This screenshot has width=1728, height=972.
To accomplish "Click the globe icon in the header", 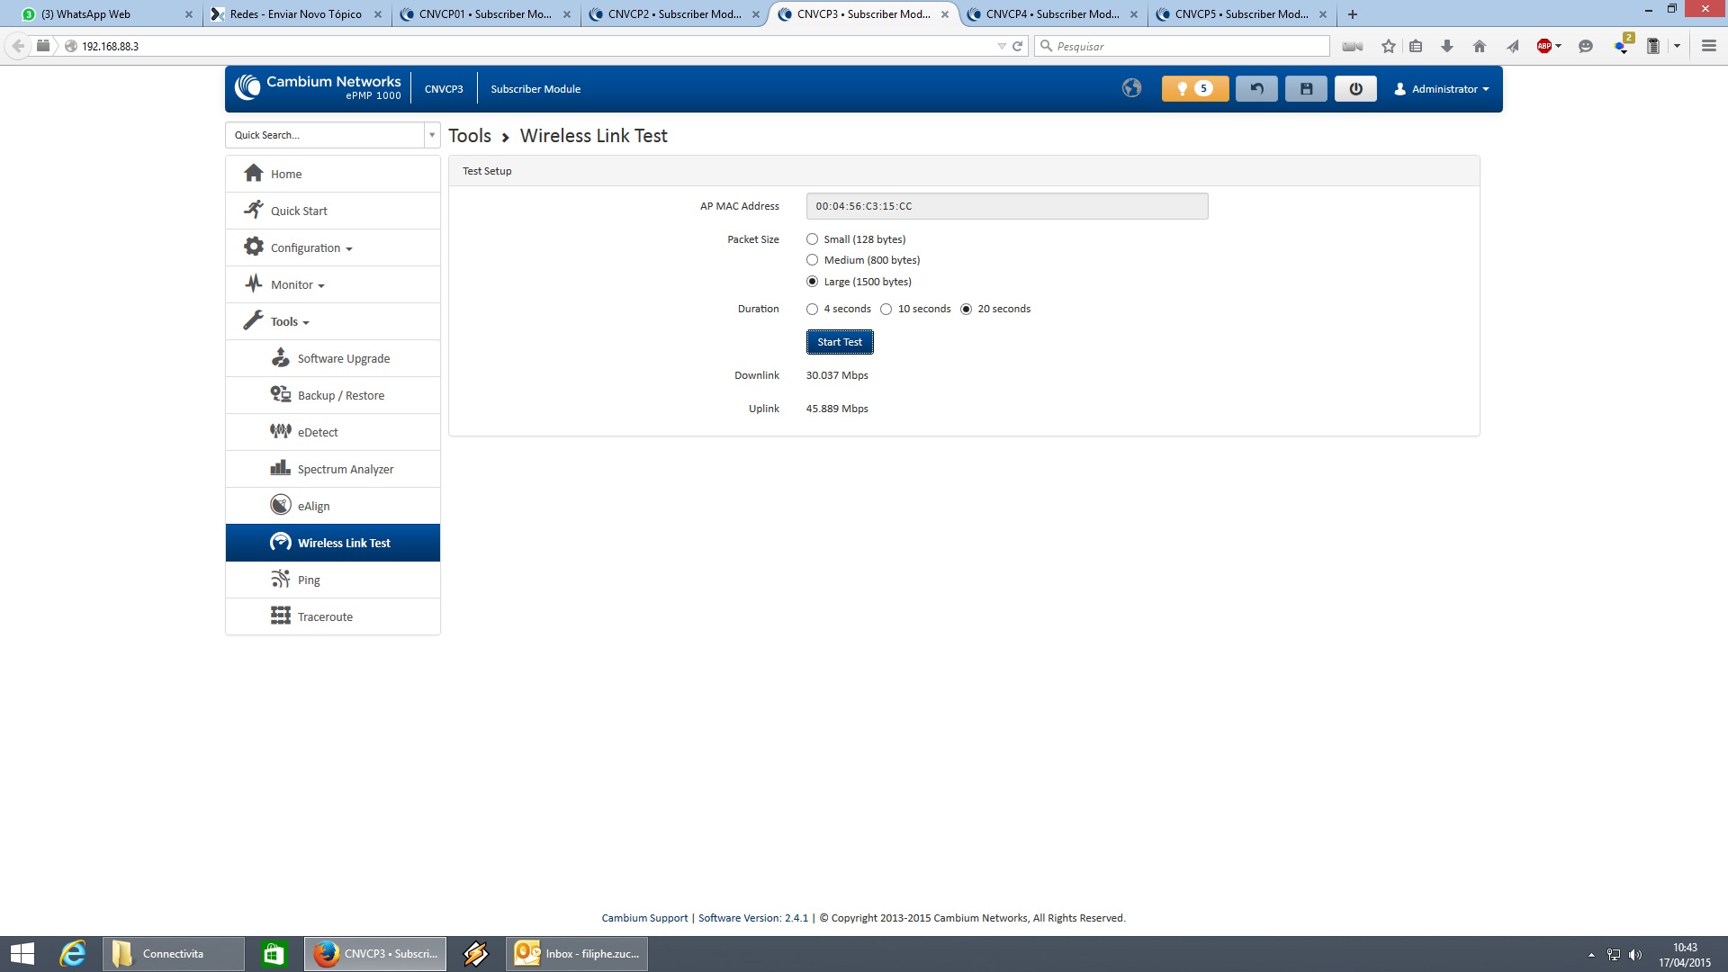I will click(1131, 88).
